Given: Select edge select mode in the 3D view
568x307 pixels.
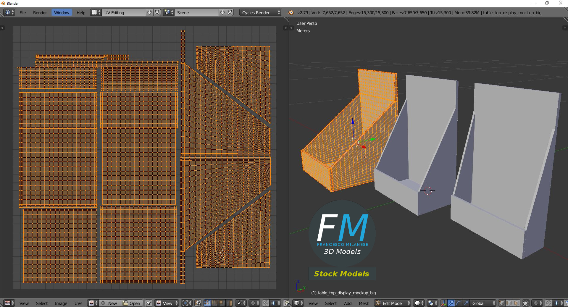Looking at the screenshot, I should [x=509, y=303].
